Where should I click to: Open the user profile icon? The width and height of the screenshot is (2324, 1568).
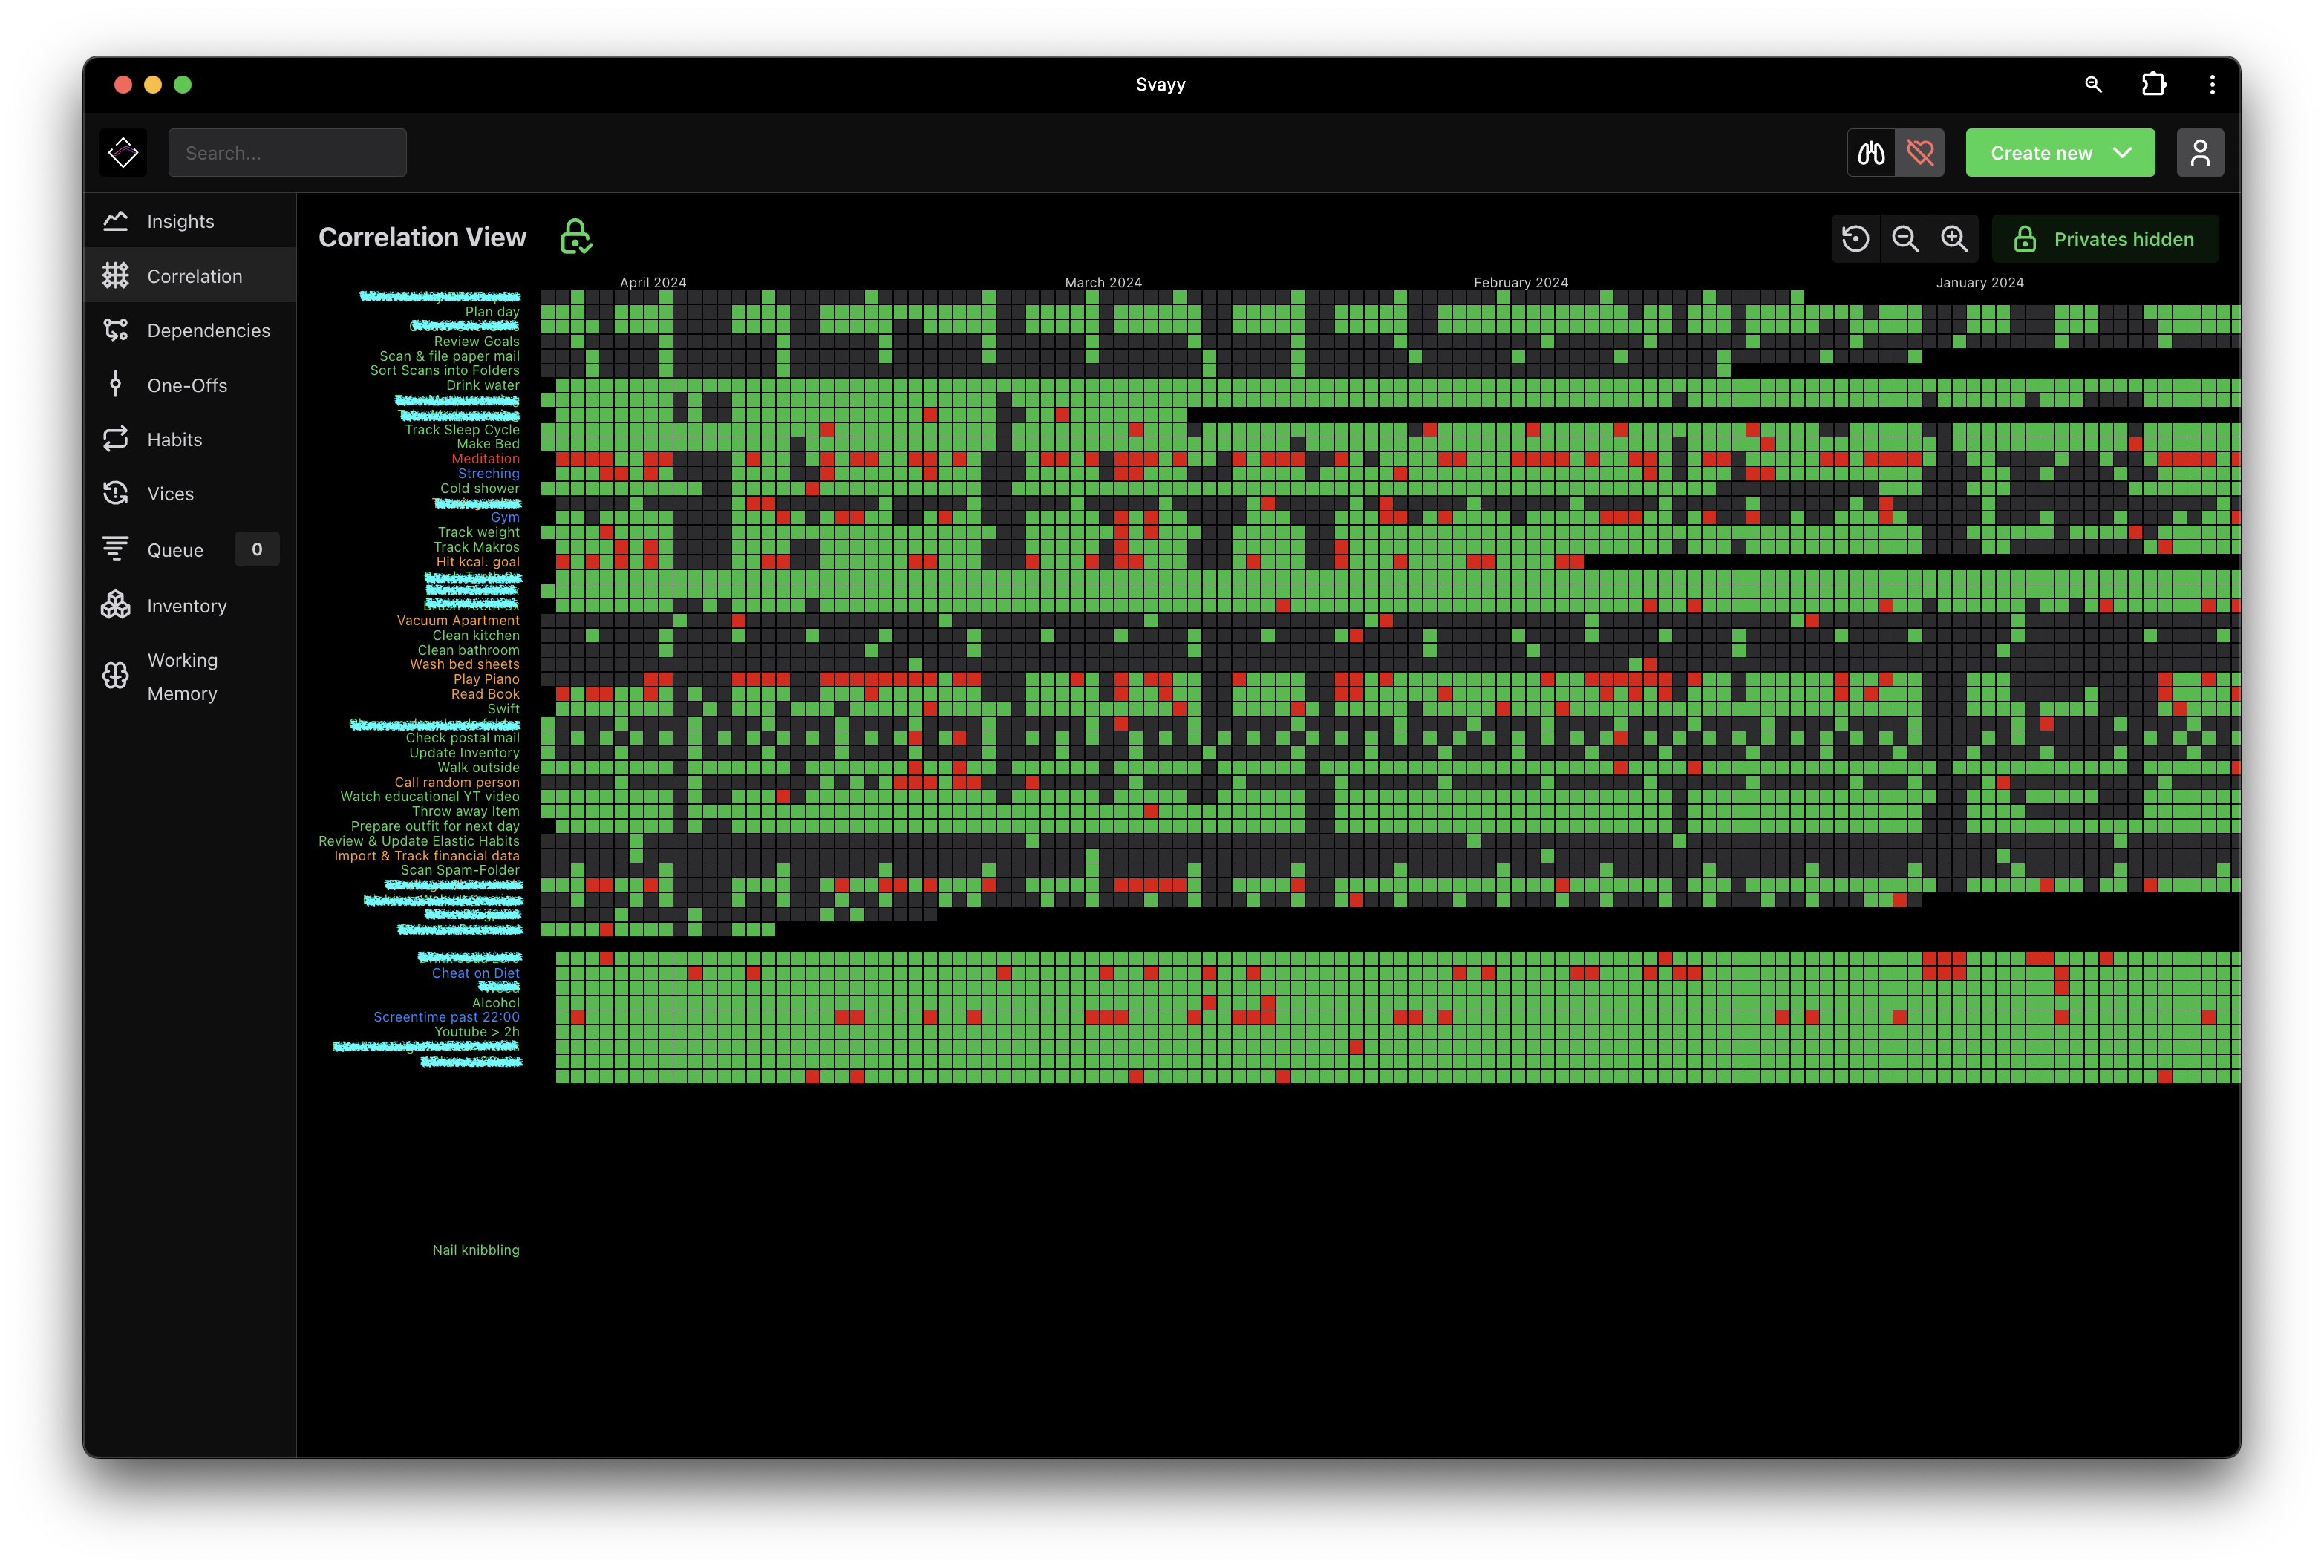2200,153
